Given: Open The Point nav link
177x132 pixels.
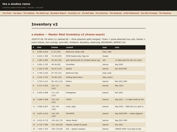Looking at the screenshot, I should click(x=7, y=13).
